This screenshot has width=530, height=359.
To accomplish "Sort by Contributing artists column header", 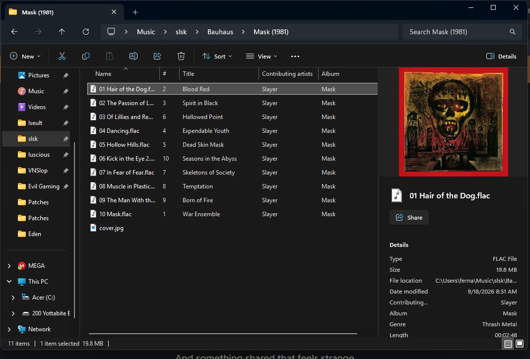I will [x=288, y=73].
